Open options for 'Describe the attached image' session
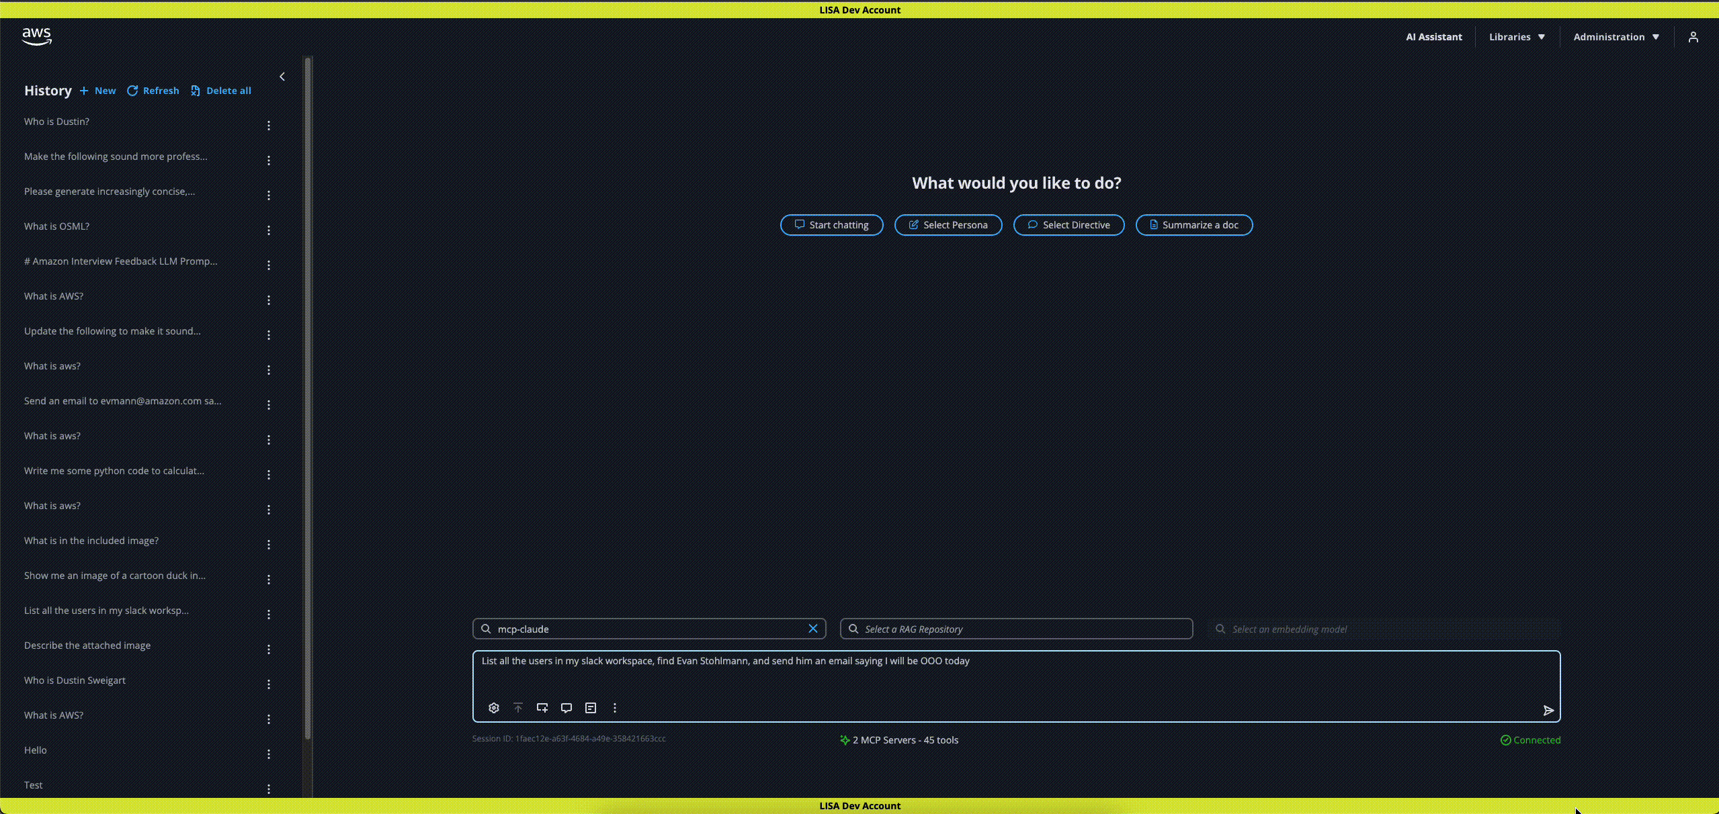The height and width of the screenshot is (814, 1719). coord(269,649)
